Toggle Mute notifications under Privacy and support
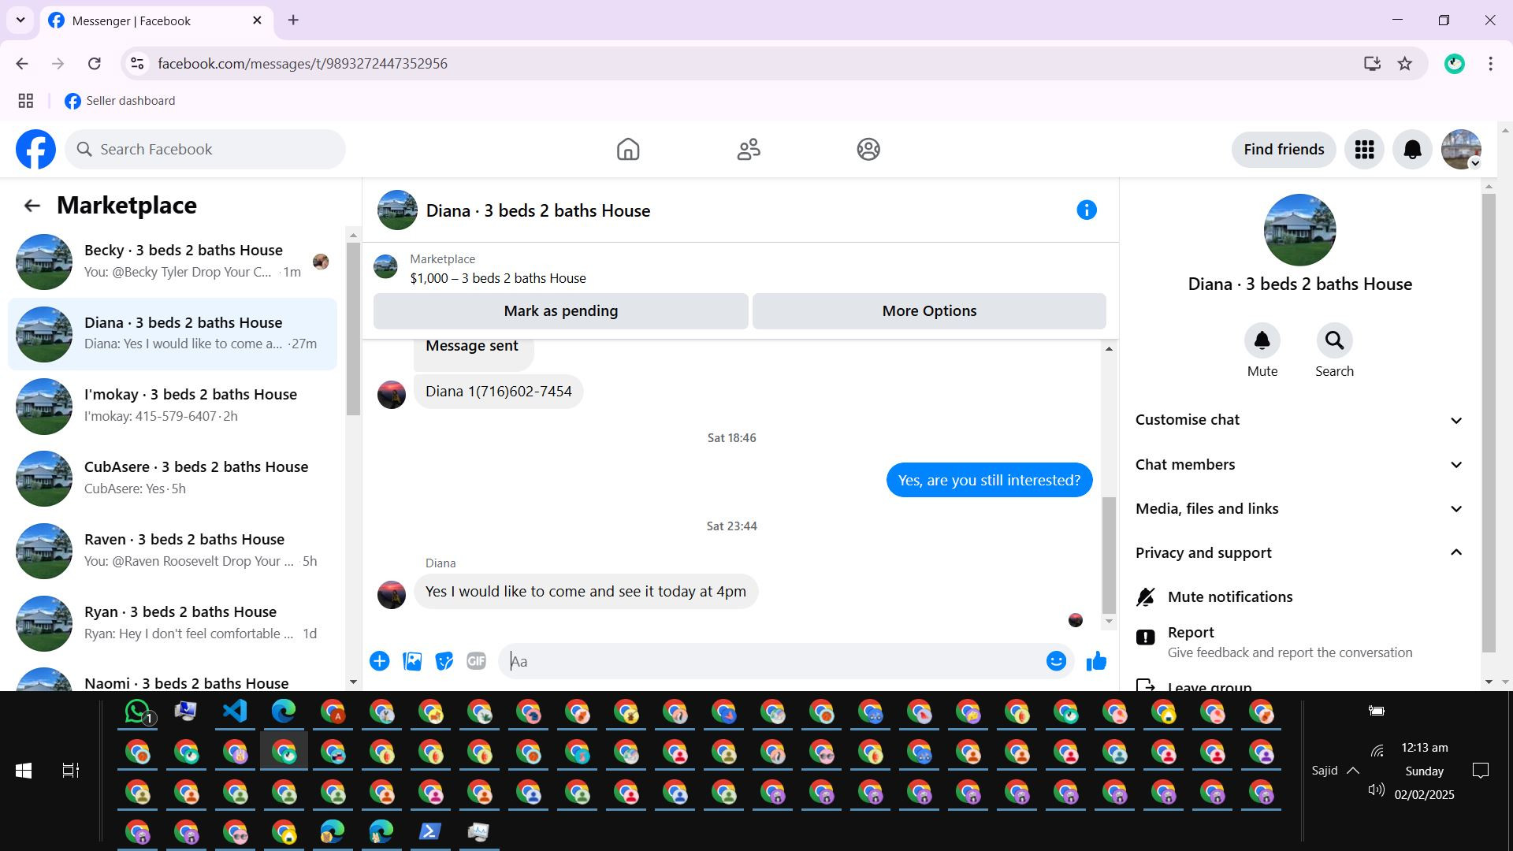 tap(1229, 597)
